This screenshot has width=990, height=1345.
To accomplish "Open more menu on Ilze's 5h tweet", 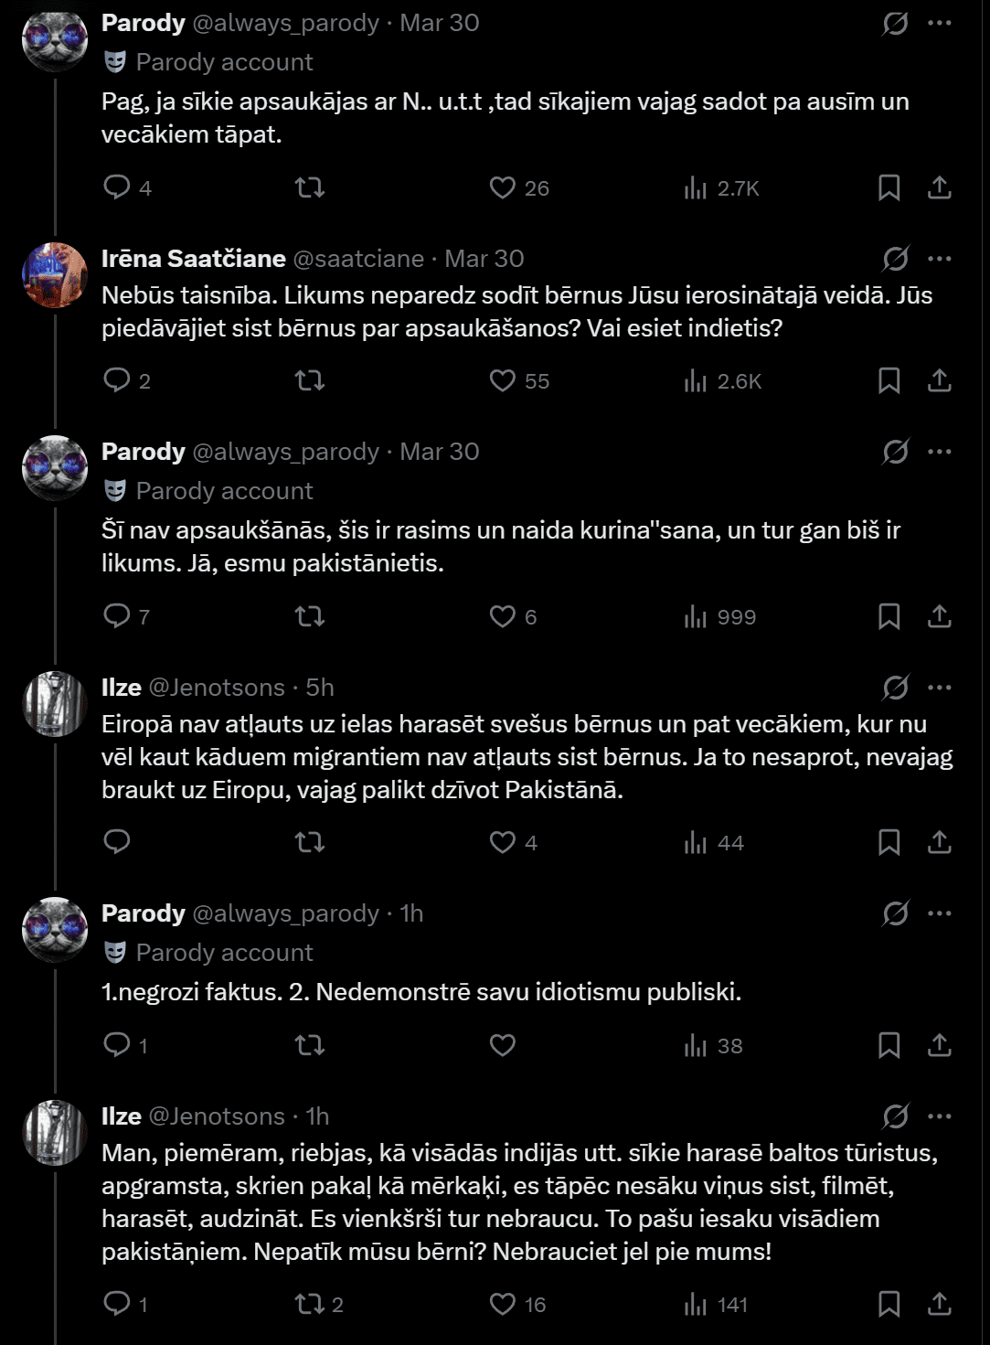I will (940, 688).
